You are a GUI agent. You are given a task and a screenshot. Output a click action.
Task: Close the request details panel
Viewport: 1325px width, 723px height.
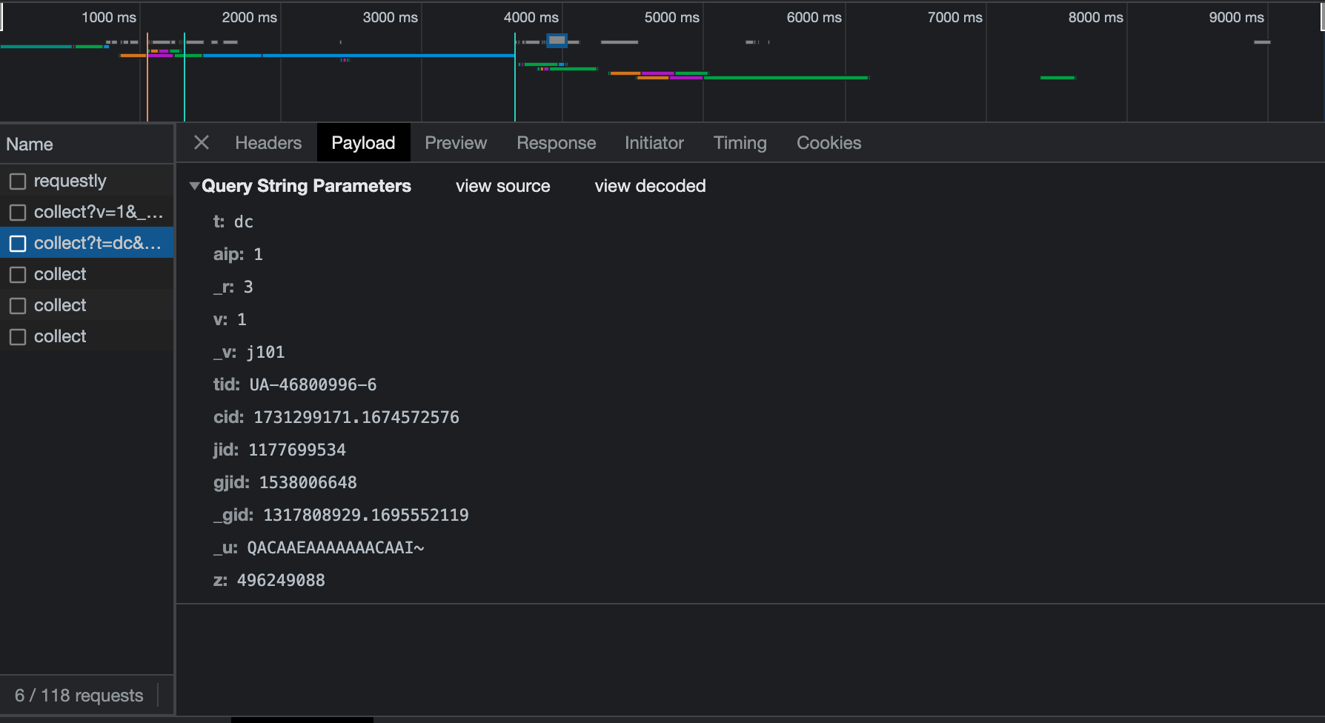tap(202, 142)
